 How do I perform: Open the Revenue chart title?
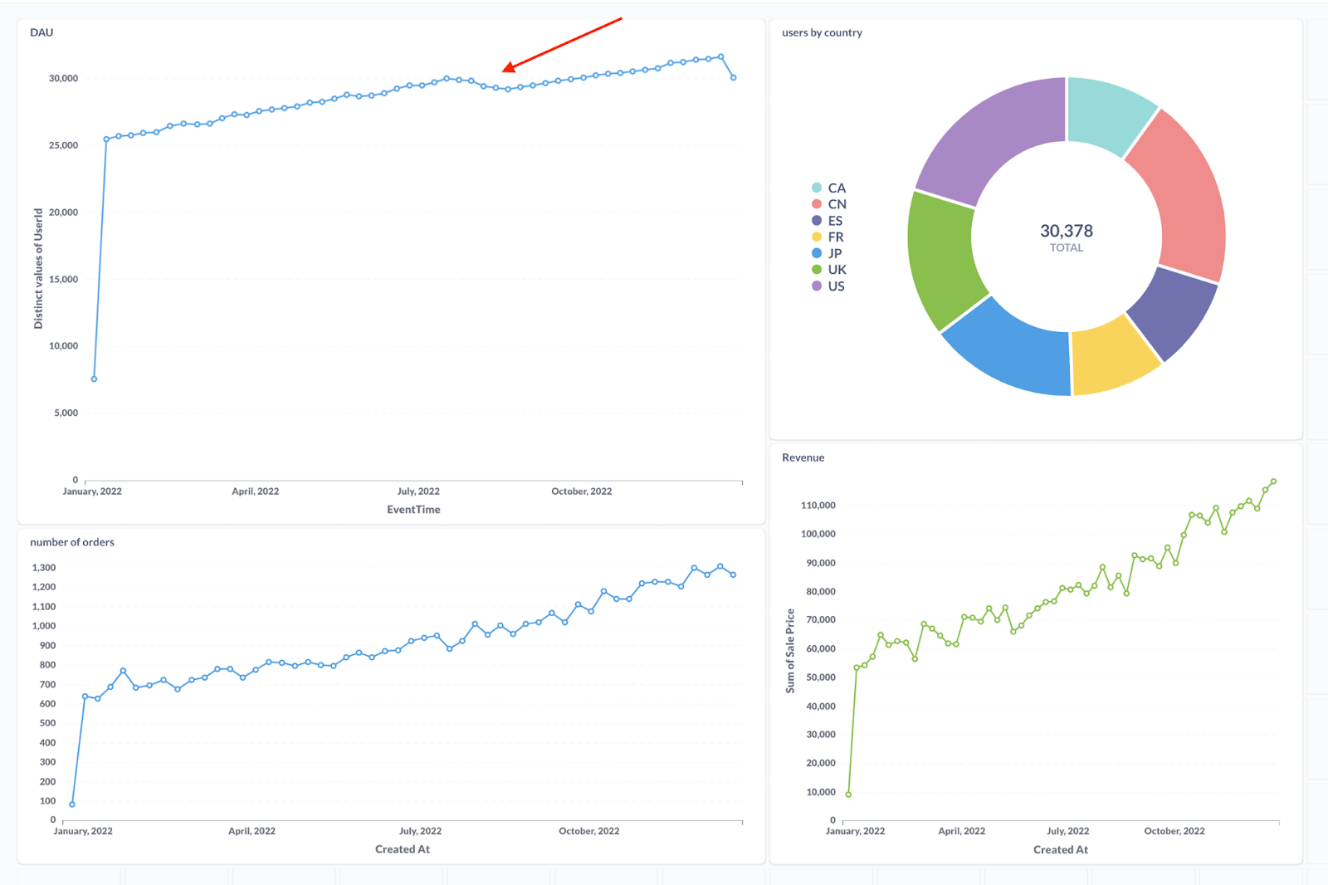point(803,457)
